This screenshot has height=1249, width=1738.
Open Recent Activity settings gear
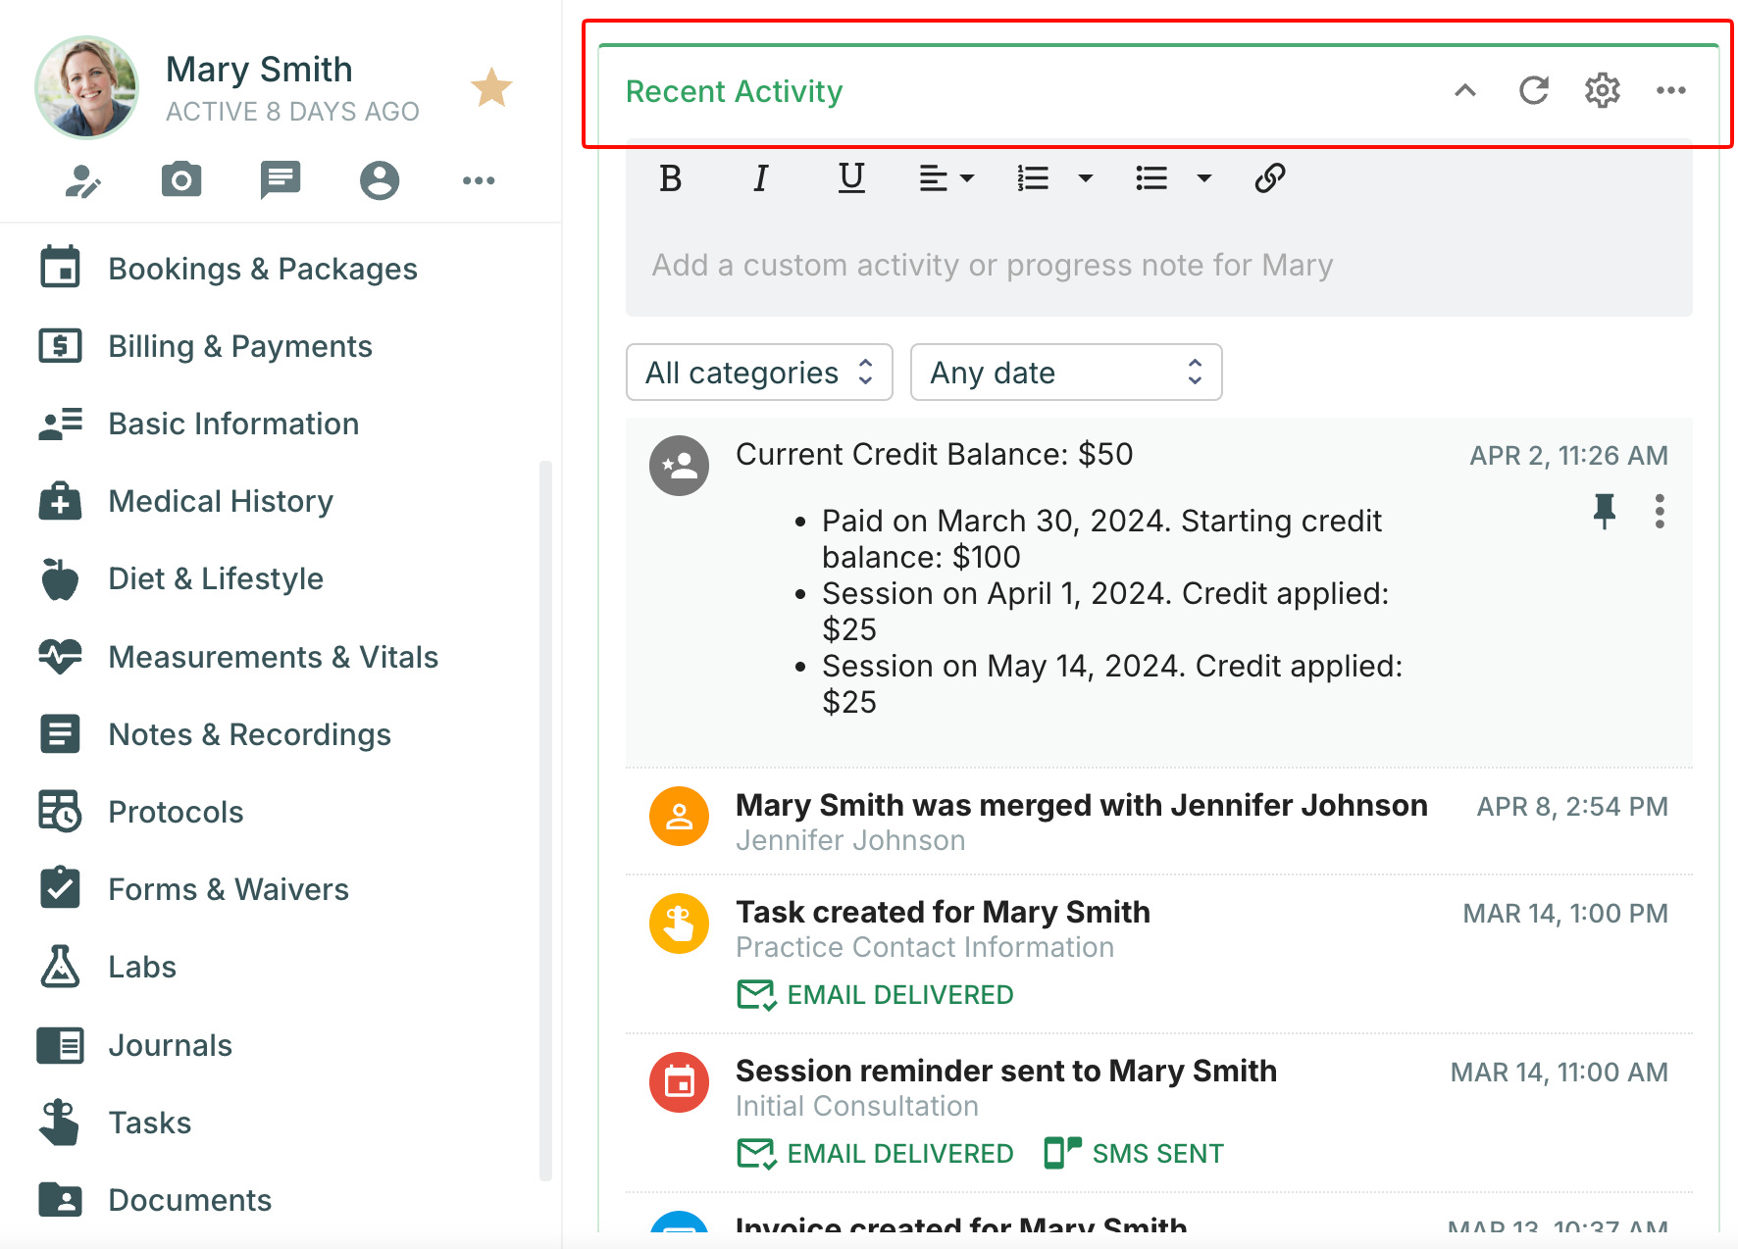click(1602, 91)
